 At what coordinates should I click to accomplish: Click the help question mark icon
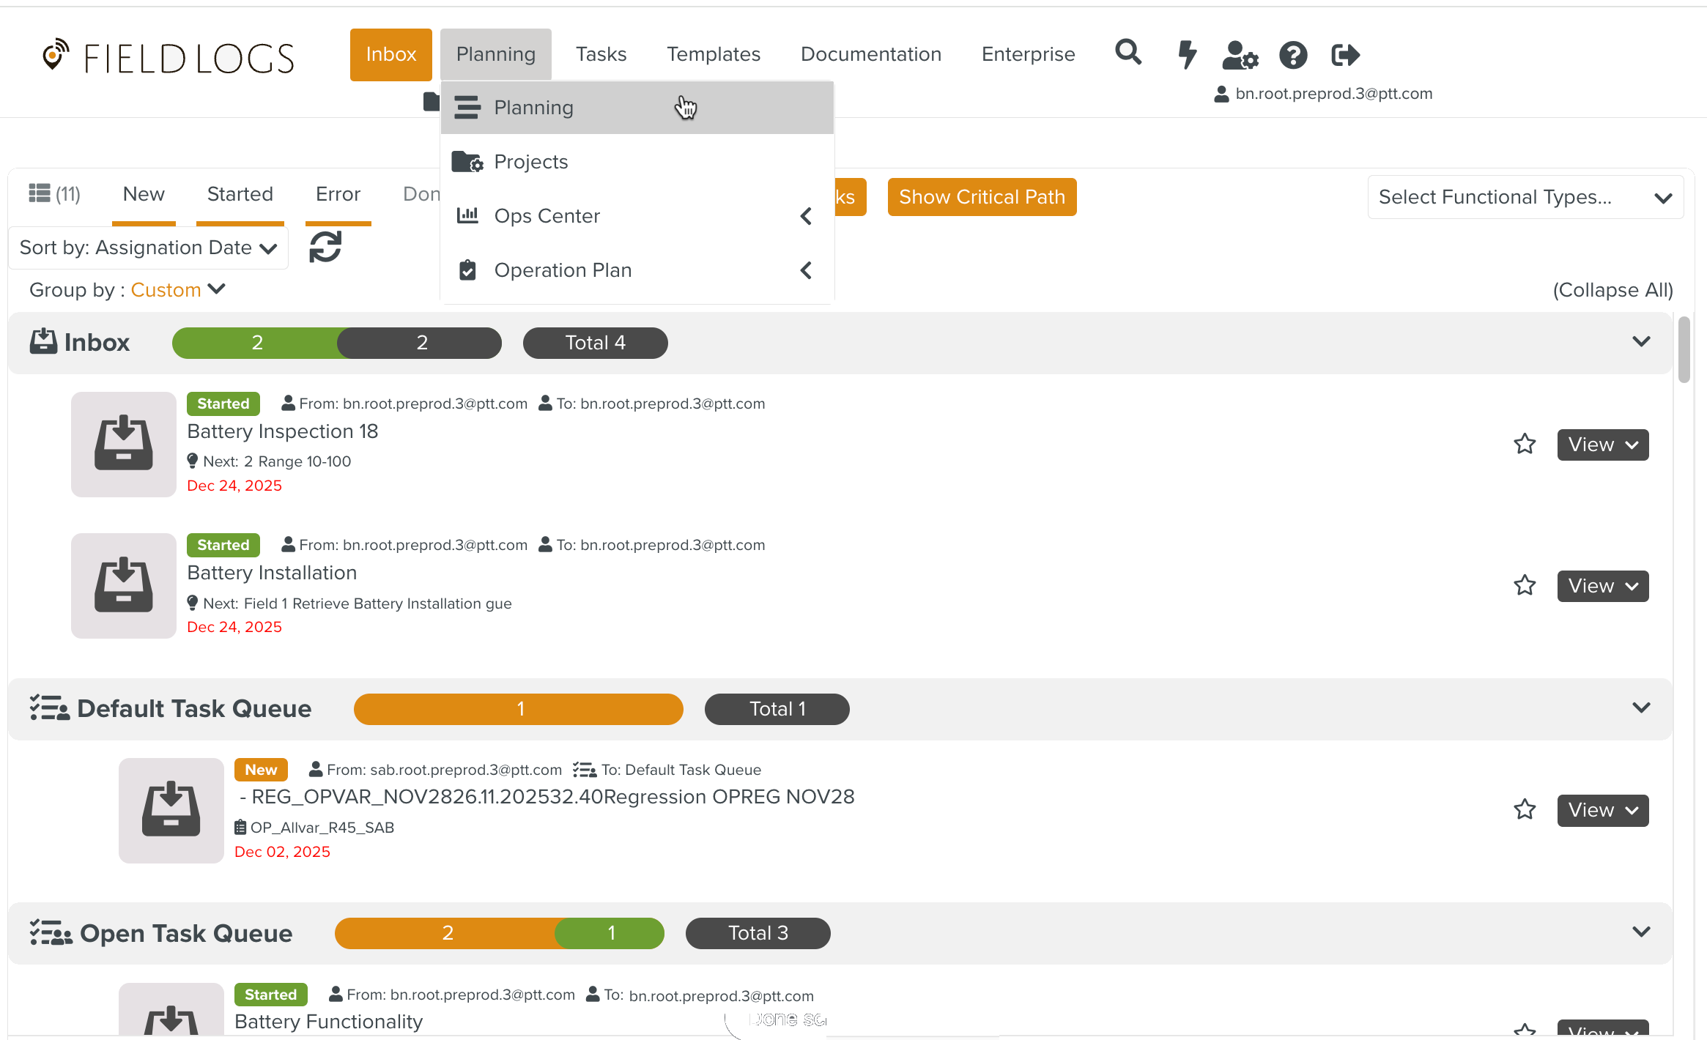tap(1293, 55)
